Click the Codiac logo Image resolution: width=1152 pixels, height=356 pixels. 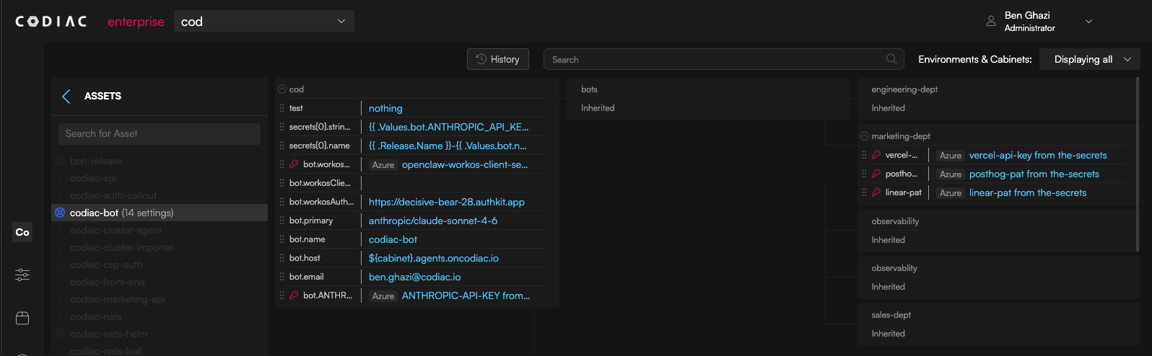pos(51,22)
